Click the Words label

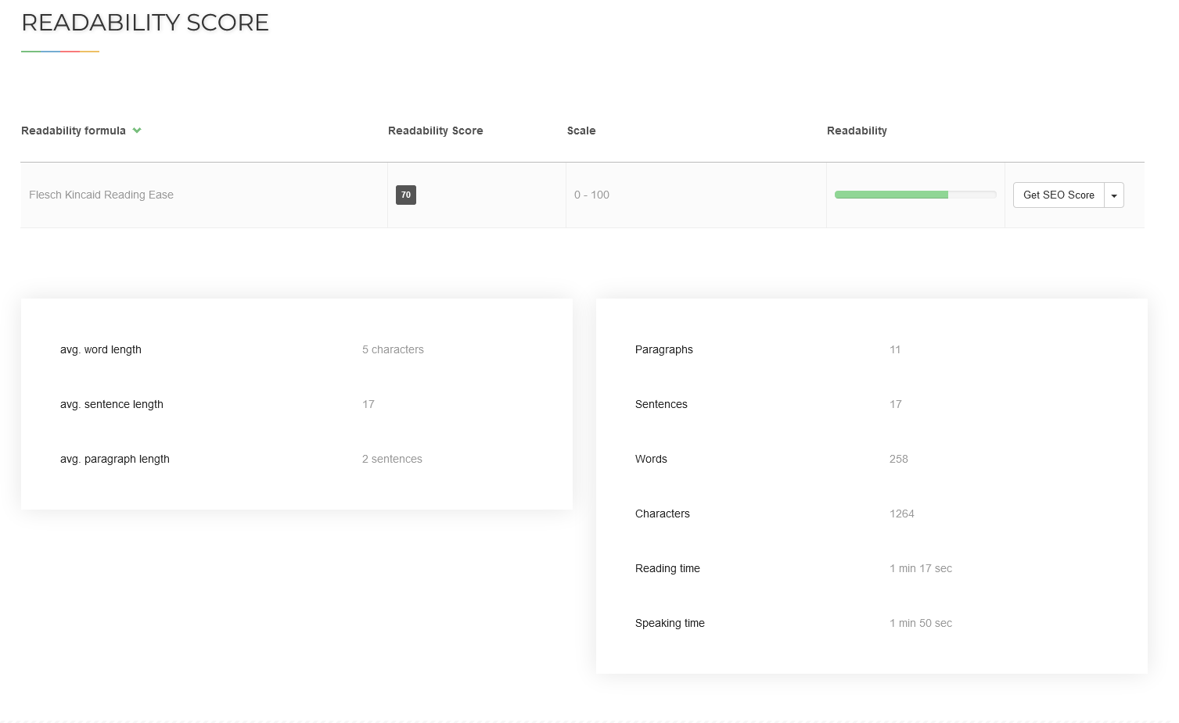651,459
